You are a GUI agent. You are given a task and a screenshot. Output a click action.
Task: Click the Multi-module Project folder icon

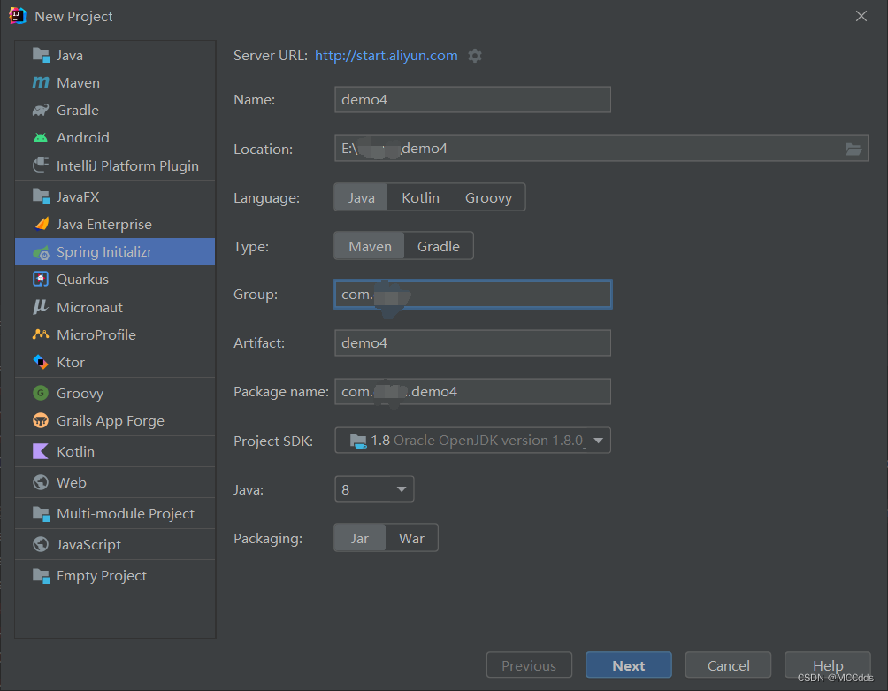41,513
